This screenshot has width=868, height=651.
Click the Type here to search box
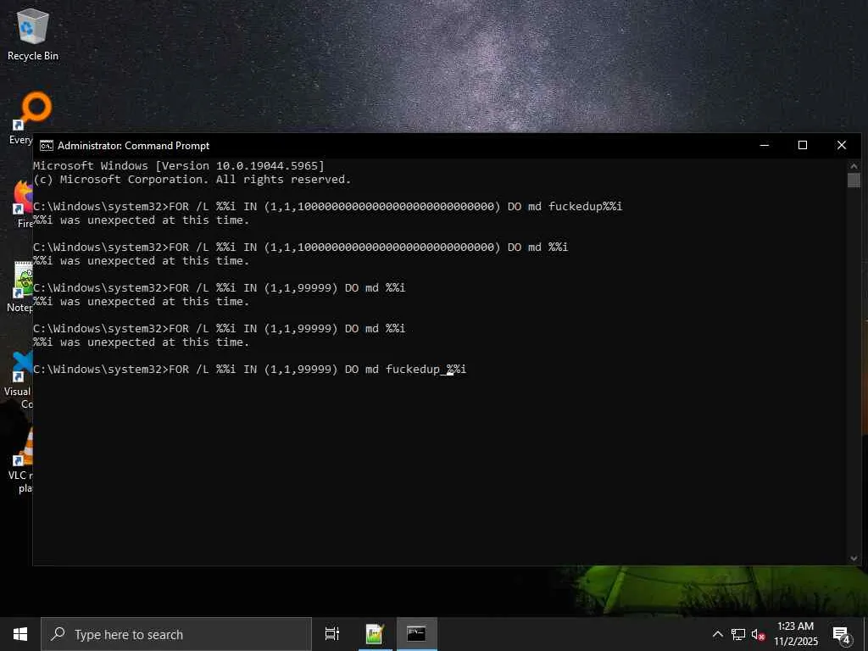click(x=176, y=634)
